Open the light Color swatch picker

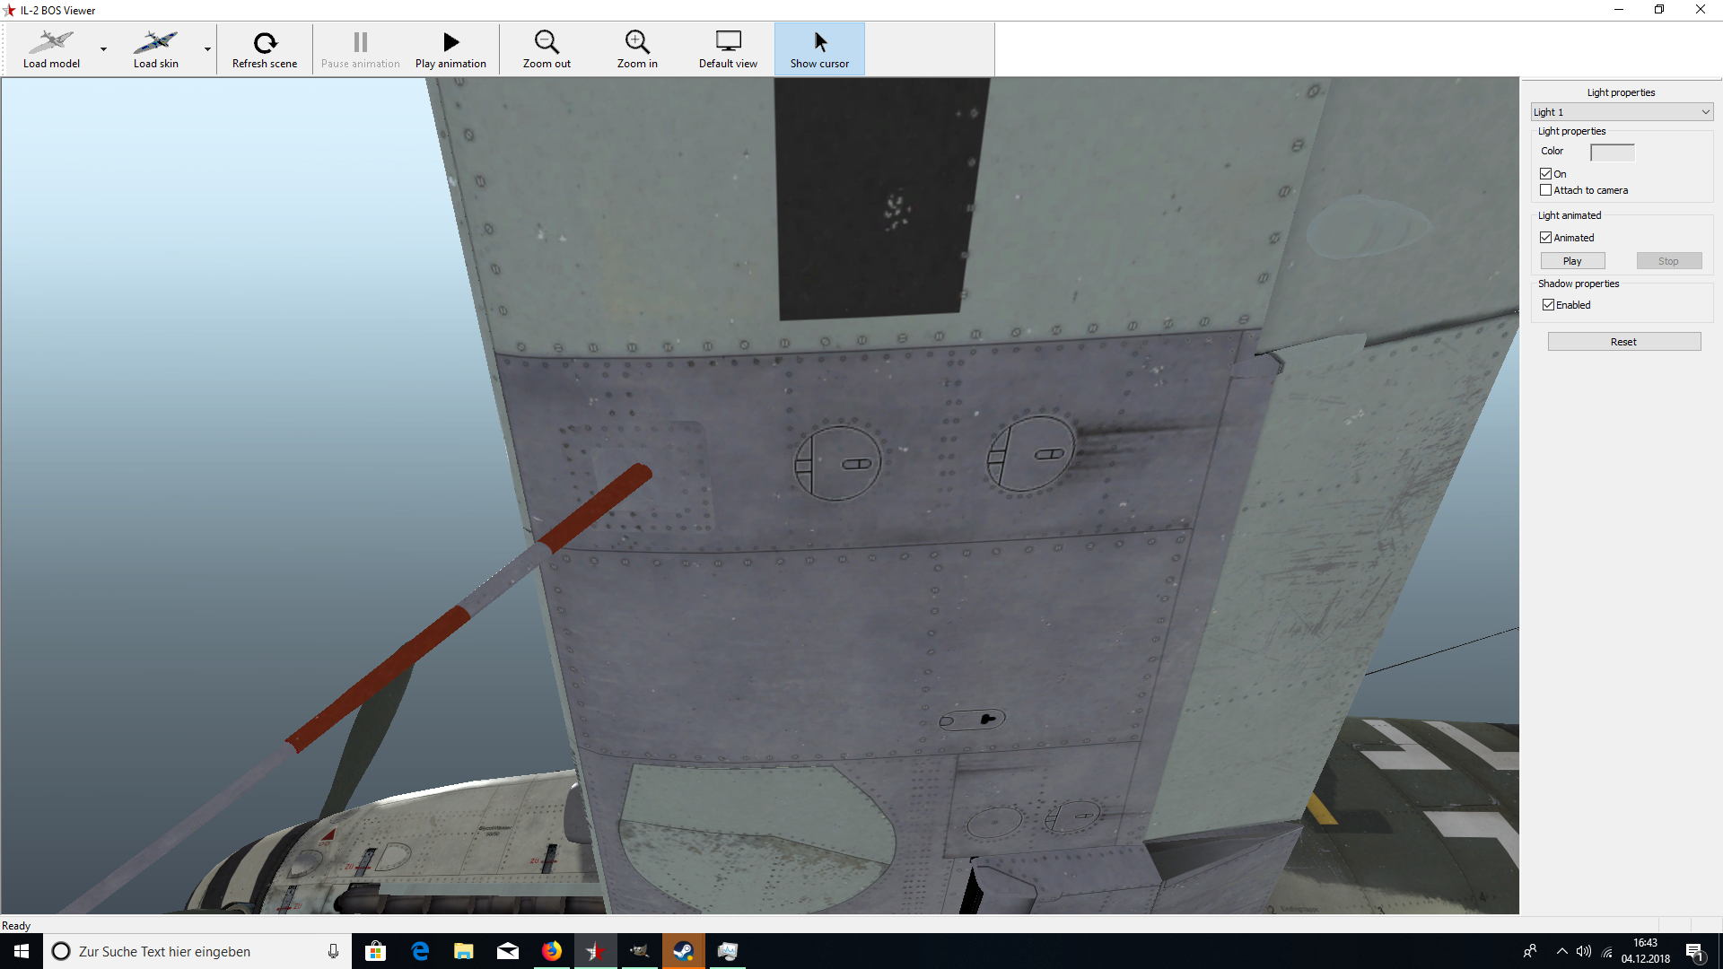click(x=1612, y=153)
